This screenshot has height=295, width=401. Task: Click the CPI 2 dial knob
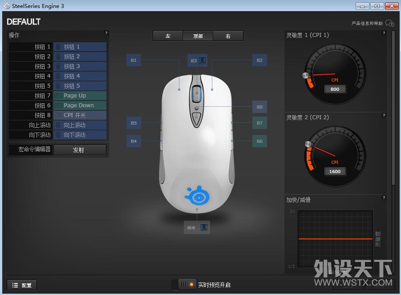[x=308, y=144]
